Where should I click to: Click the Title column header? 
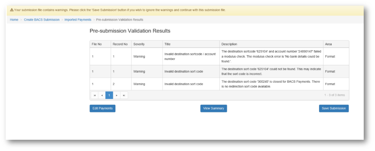point(168,44)
